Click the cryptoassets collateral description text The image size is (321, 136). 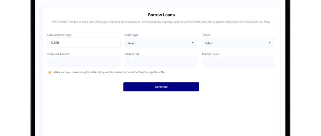coord(161,22)
